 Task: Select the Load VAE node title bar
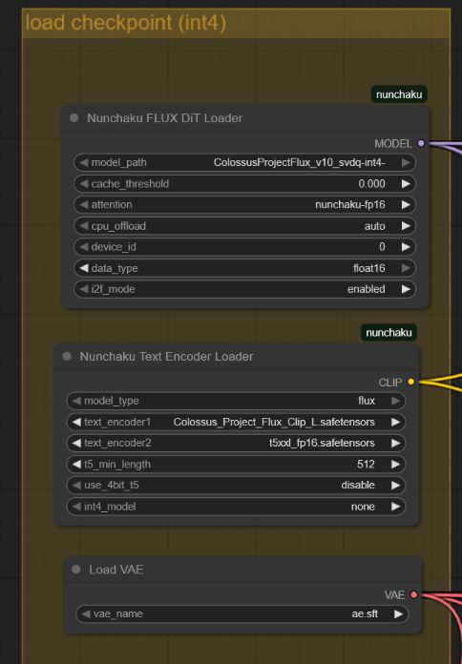point(243,570)
